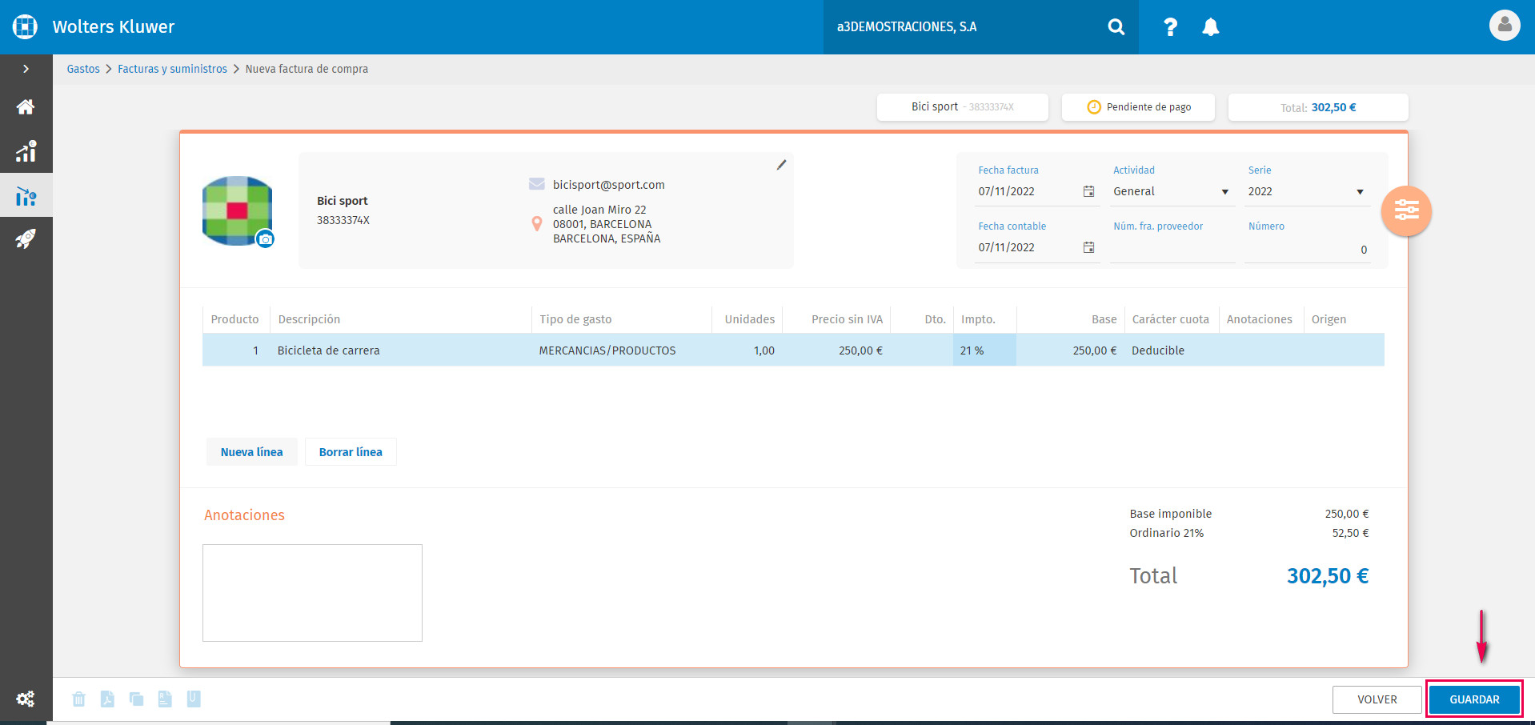This screenshot has width=1535, height=725.
Task: Click the duplicate invoice icon
Action: point(136,699)
